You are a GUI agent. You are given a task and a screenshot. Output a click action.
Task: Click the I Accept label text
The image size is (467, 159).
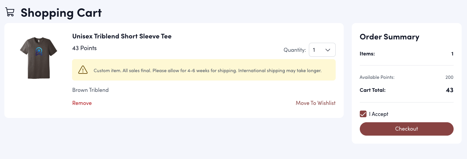(x=379, y=114)
